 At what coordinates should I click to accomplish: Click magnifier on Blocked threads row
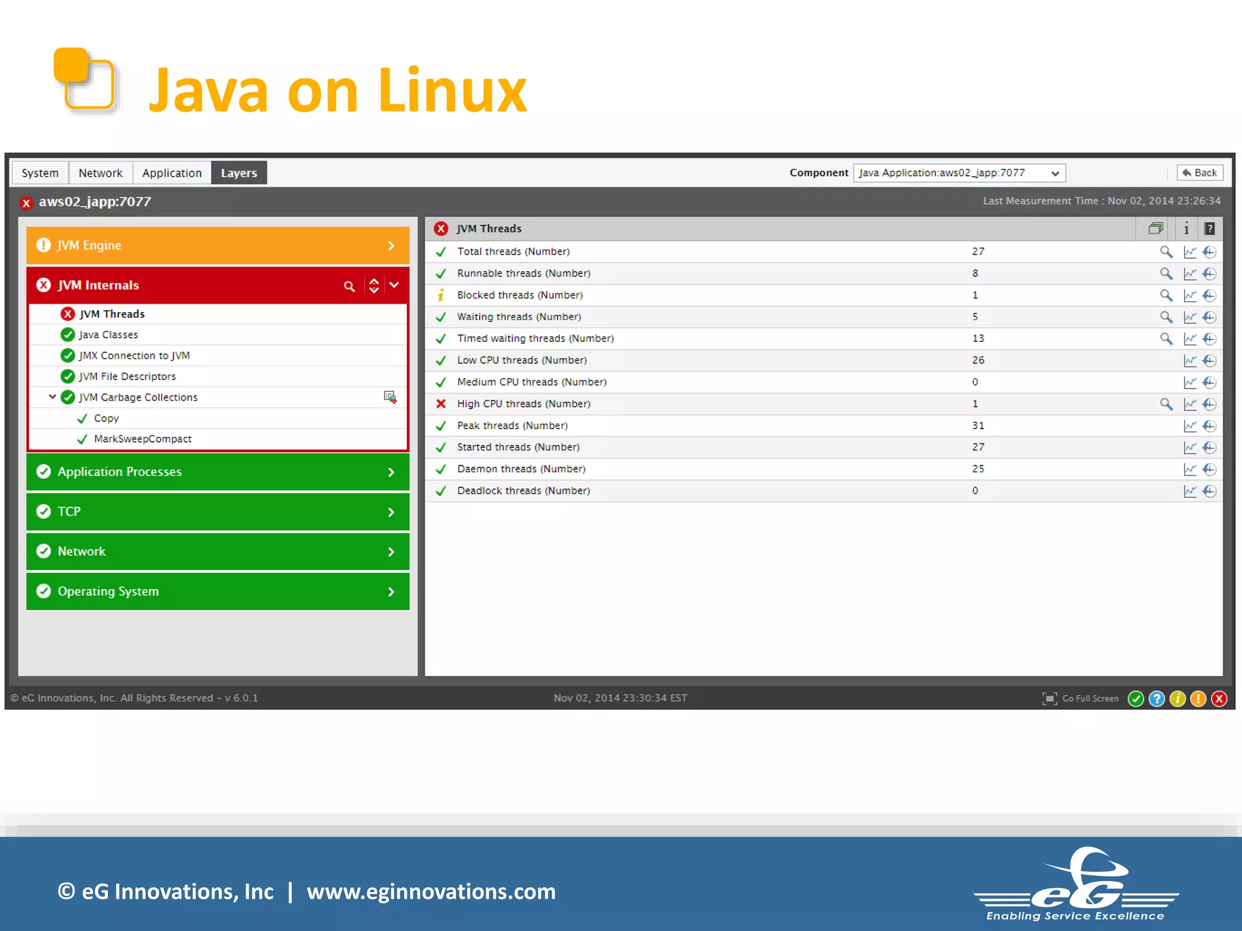click(x=1166, y=295)
